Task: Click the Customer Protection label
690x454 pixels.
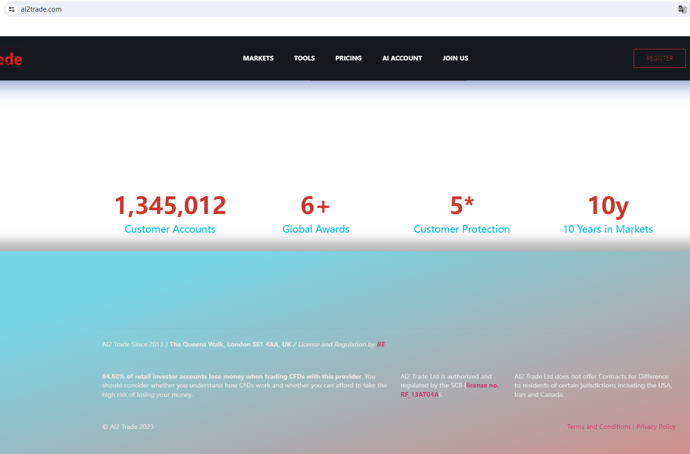Action: click(x=462, y=229)
